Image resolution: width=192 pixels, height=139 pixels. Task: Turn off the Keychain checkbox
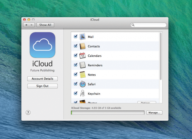[x=76, y=93]
